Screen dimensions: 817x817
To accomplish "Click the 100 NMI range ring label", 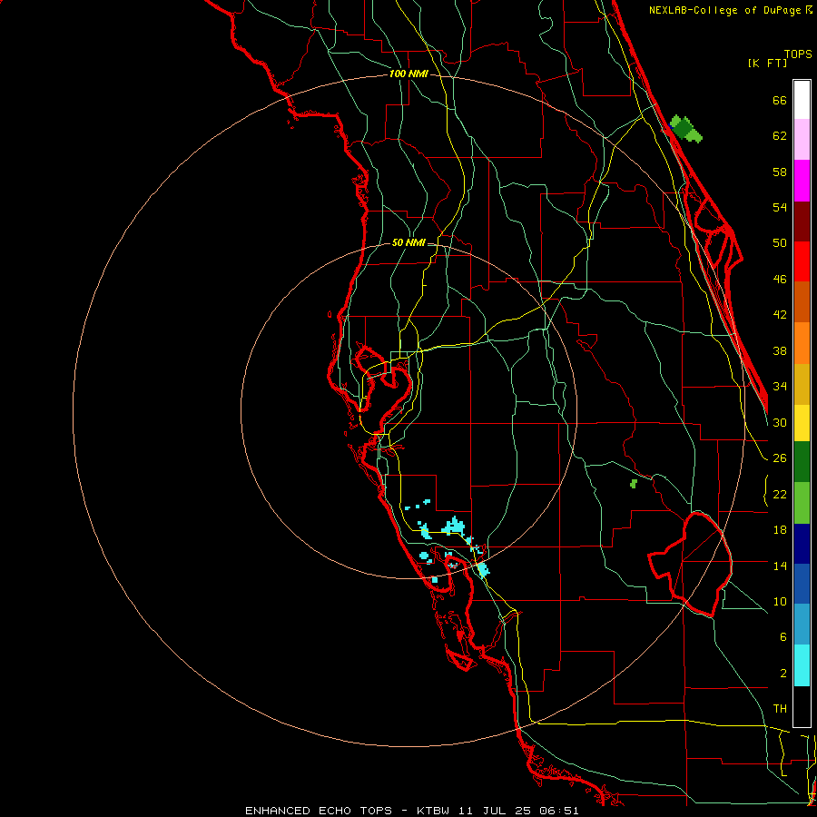I will pyautogui.click(x=408, y=74).
